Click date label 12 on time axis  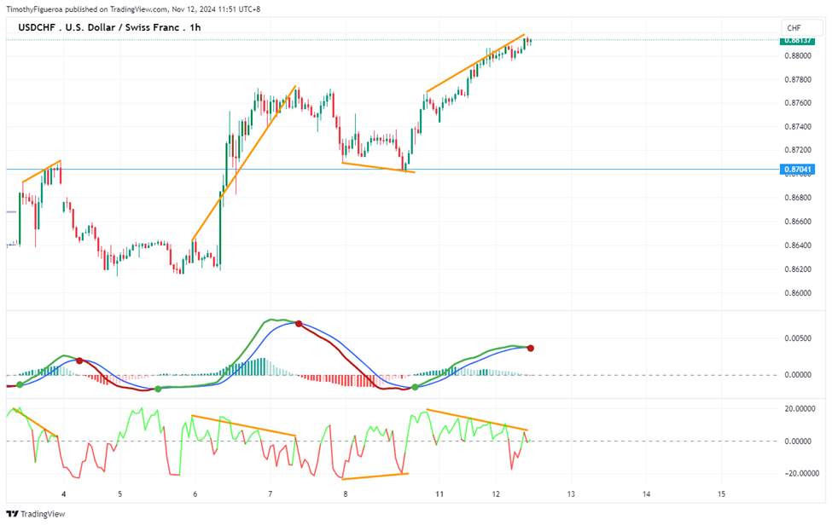496,493
